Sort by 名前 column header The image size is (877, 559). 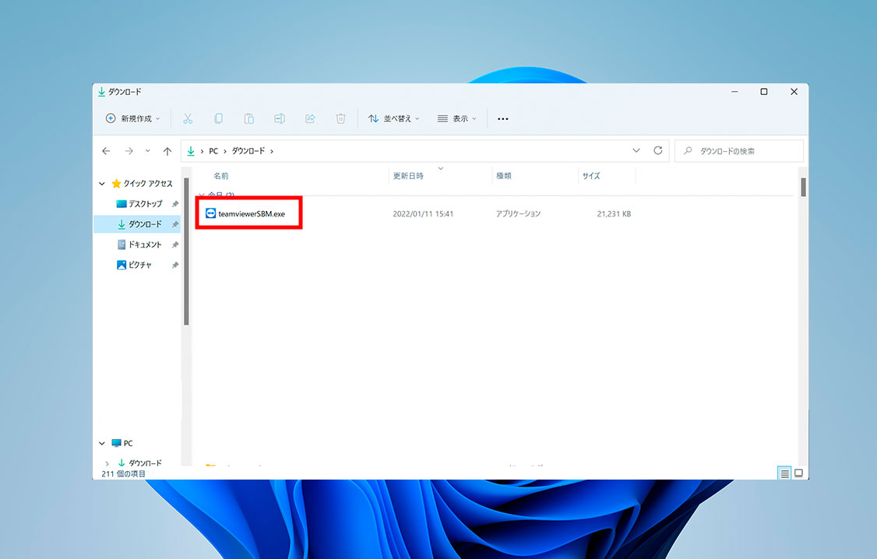[x=221, y=175]
